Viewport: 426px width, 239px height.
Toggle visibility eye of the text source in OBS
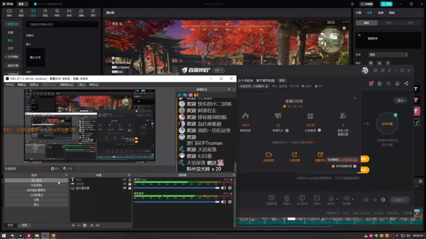(x=125, y=180)
